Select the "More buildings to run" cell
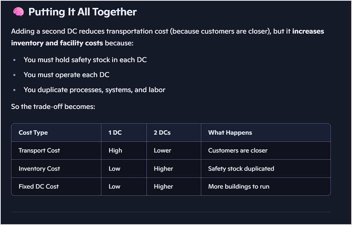This screenshot has width=352, height=225. pyautogui.click(x=238, y=186)
